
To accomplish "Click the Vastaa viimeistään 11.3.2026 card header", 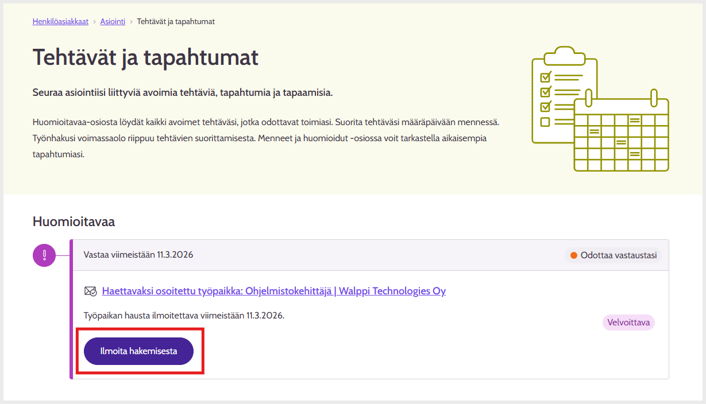I will pyautogui.click(x=138, y=255).
